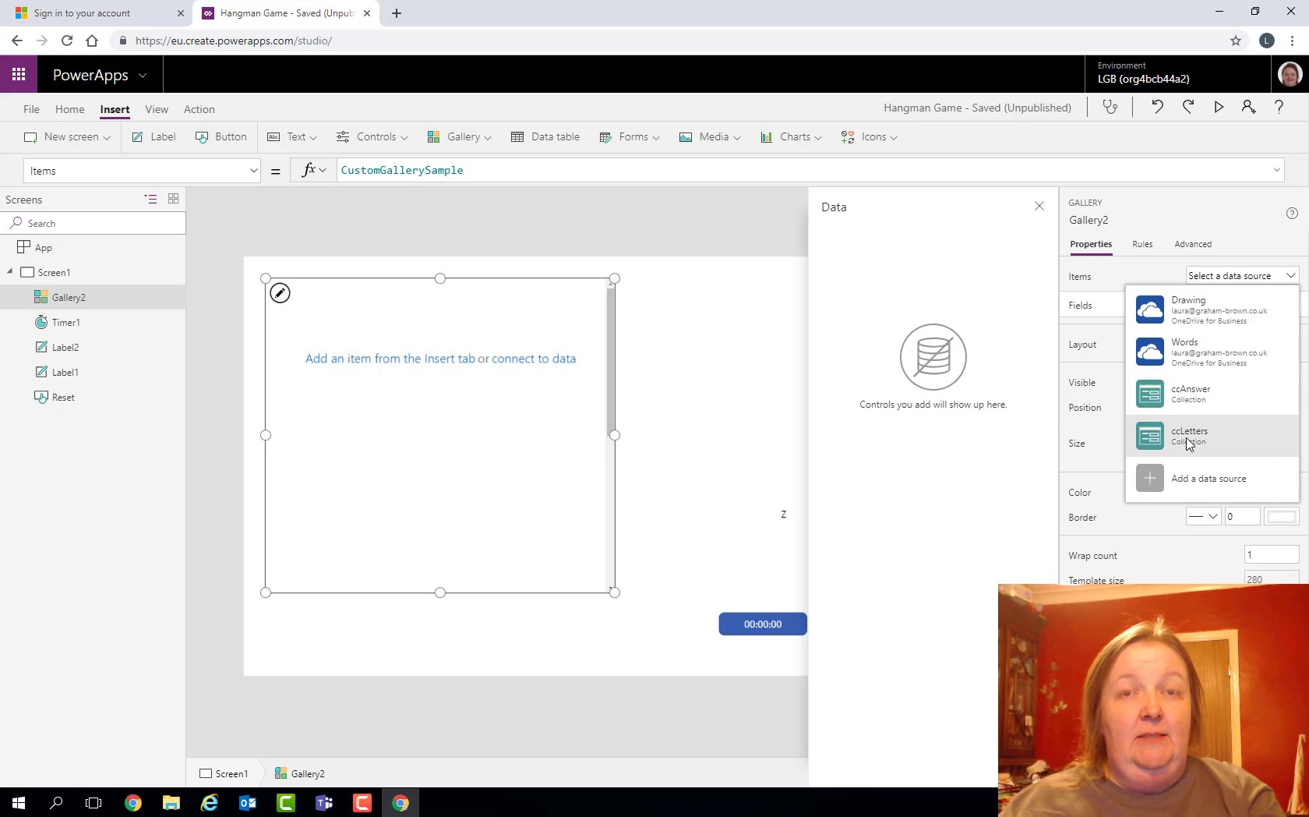Open the New screen dropdown
Image resolution: width=1309 pixels, height=817 pixels.
point(67,136)
